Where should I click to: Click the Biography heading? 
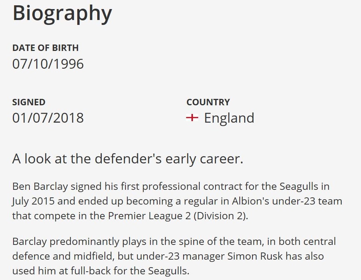tap(62, 13)
